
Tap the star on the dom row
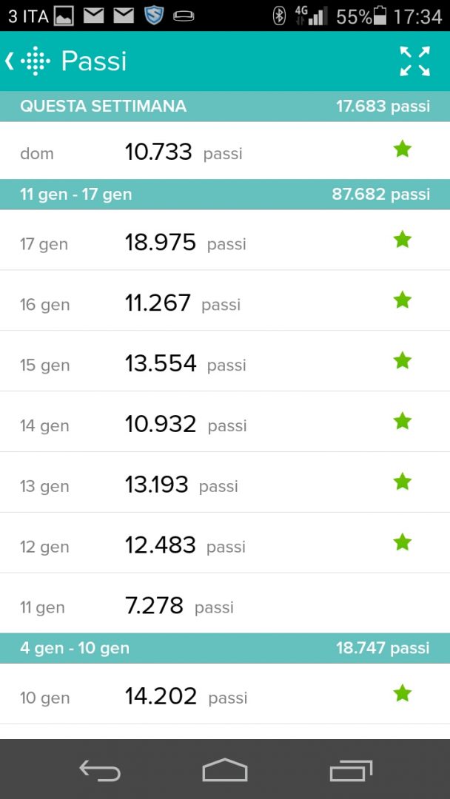402,149
